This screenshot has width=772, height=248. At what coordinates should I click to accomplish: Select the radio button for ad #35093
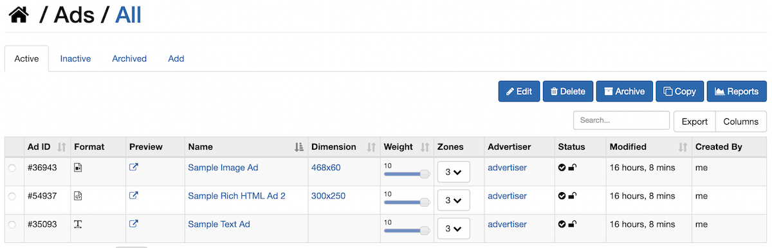[x=12, y=225]
